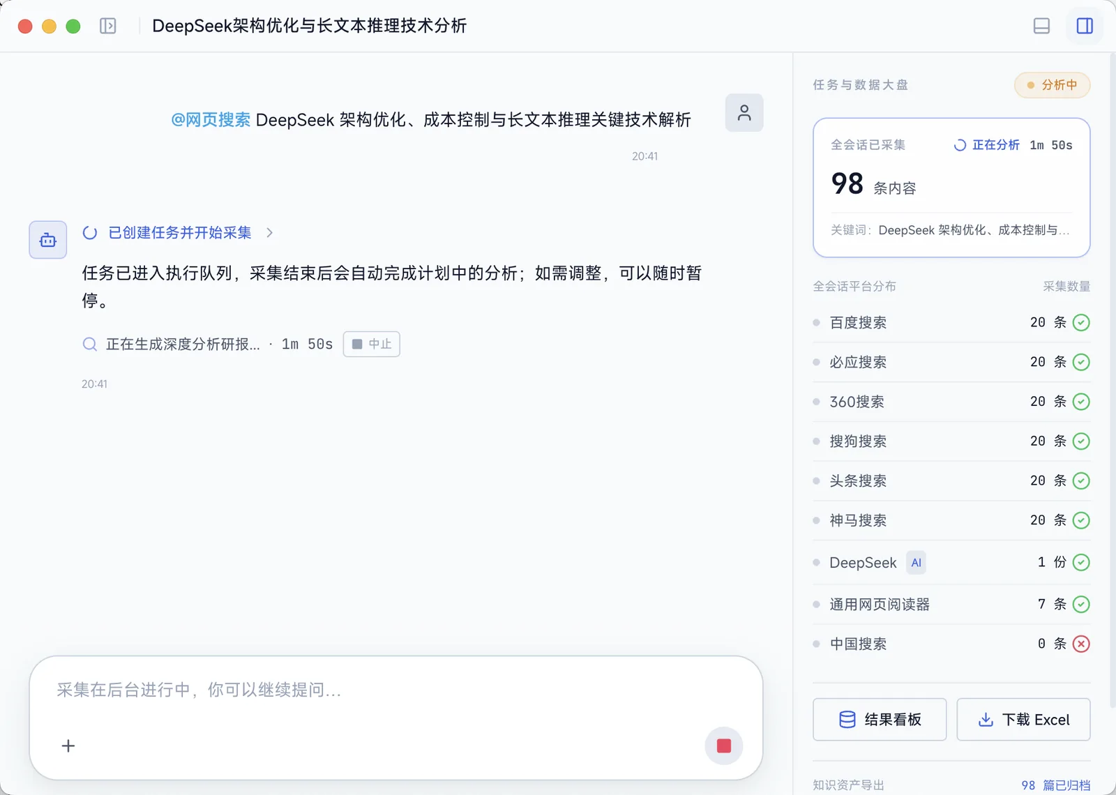This screenshot has height=795, width=1116.
Task: Expand the 已创建任务并开始采集 step chevron
Action: tap(270, 233)
